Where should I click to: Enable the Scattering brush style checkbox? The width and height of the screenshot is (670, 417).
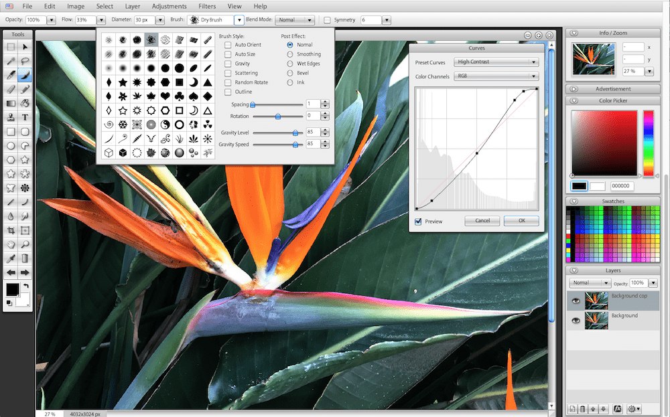point(228,73)
